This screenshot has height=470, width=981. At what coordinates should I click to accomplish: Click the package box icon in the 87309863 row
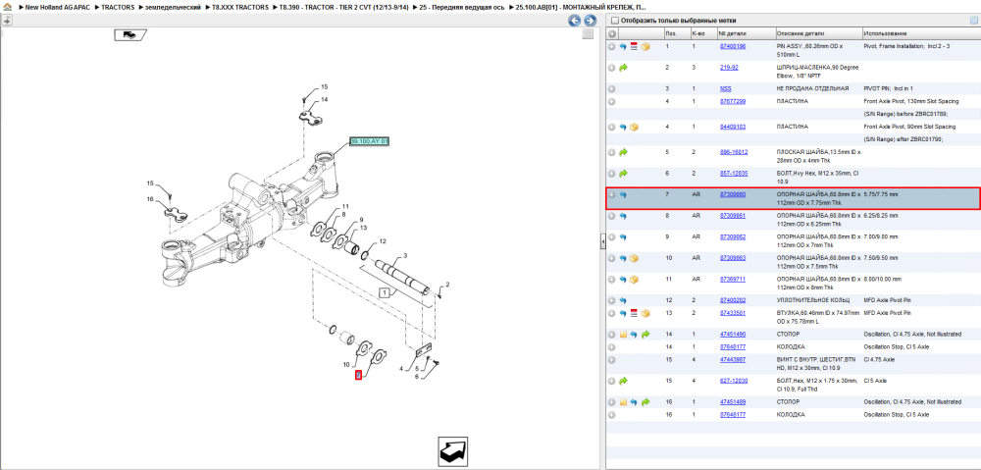tap(634, 258)
